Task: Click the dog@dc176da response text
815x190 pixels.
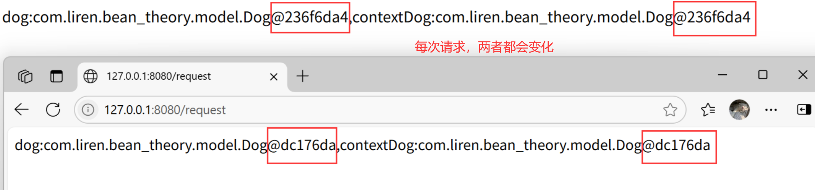Action: [175, 145]
